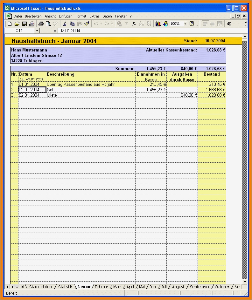Run the ABC spelling check
This screenshot has width=252, height=300.
click(x=56, y=24)
